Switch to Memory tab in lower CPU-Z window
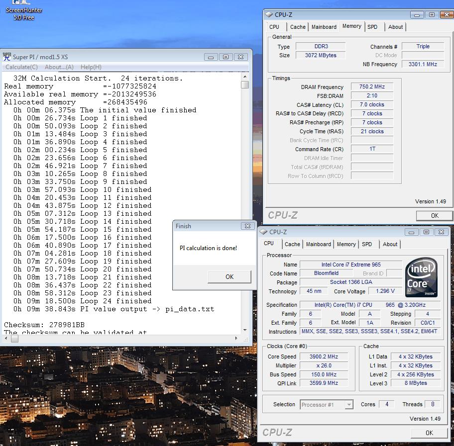 (x=346, y=244)
